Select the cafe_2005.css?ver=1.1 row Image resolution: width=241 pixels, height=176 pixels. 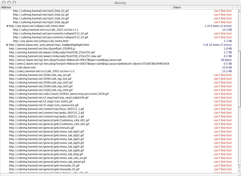(119, 30)
